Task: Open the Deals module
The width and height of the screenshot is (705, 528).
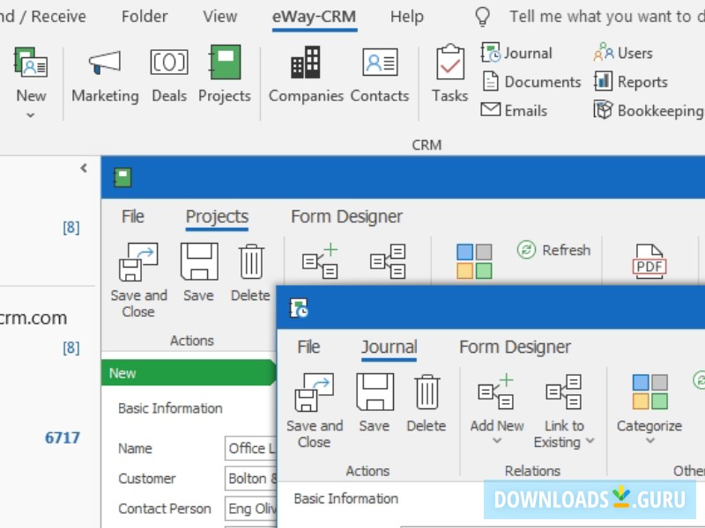Action: tap(169, 74)
